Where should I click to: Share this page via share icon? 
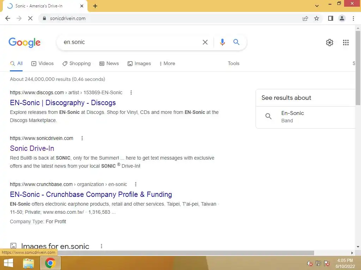point(305,18)
